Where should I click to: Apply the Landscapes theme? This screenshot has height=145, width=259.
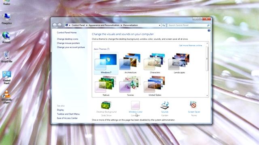(x=179, y=64)
